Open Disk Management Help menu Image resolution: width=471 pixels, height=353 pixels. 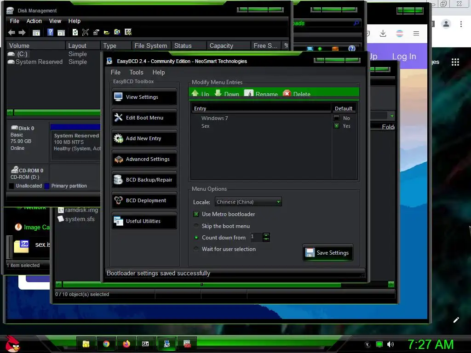[74, 21]
